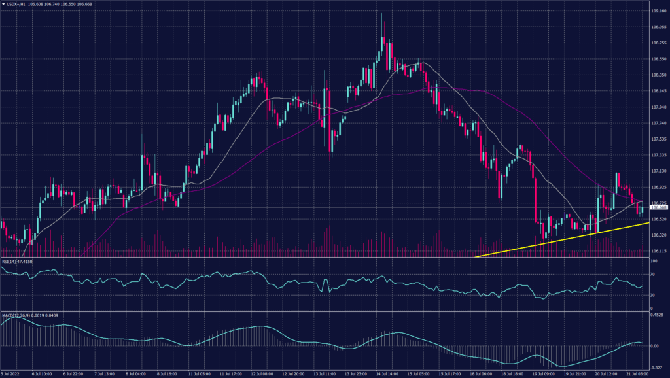Toggle the RSI level 30 gridline label

(654, 295)
